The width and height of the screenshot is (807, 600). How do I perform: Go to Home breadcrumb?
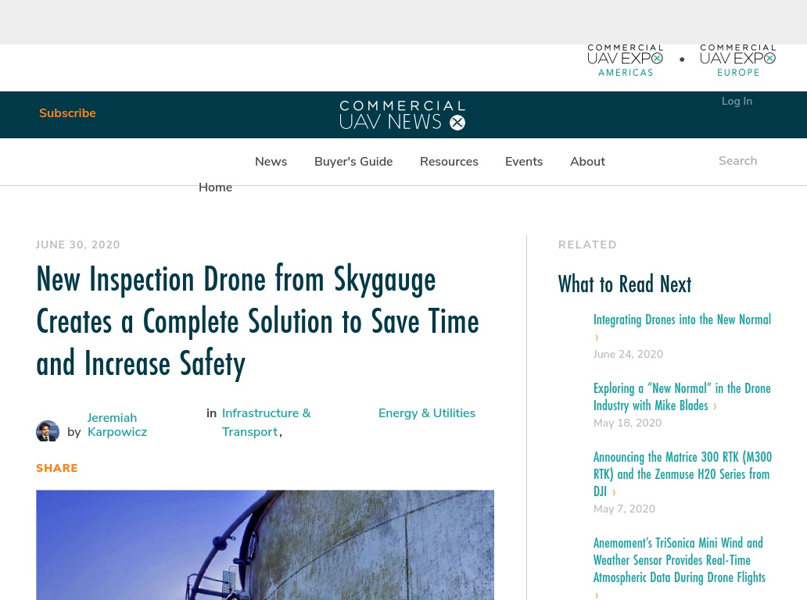tap(215, 187)
